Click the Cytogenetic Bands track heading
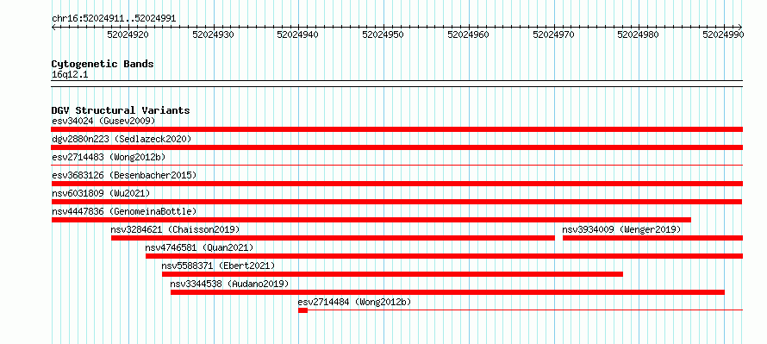The width and height of the screenshot is (767, 344). point(103,64)
